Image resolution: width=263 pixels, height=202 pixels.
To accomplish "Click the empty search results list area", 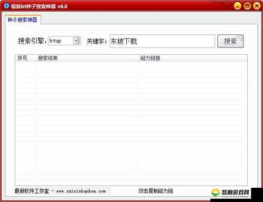I will coord(131,123).
